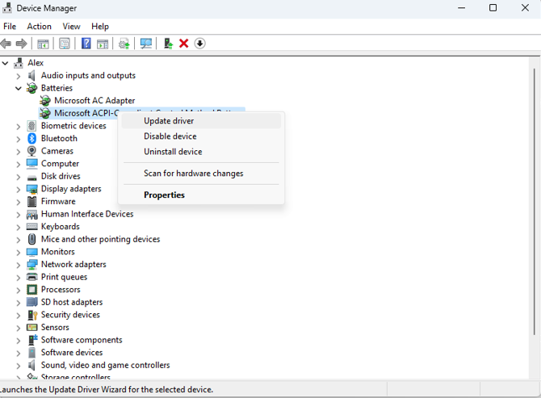Expand Software components chevron

(x=19, y=341)
